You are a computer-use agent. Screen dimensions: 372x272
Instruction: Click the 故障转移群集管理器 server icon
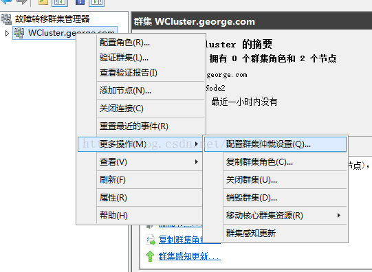[6, 19]
